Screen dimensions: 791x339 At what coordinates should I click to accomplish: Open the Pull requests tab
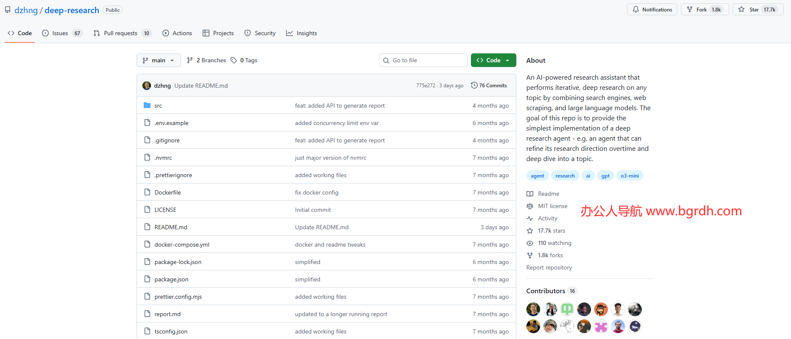120,33
